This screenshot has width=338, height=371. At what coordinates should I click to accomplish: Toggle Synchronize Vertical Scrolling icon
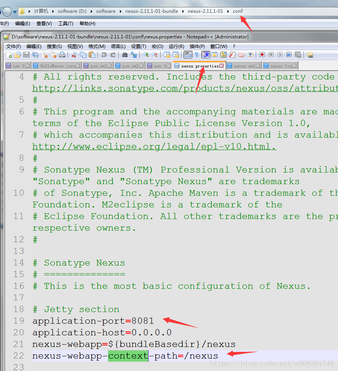167,55
